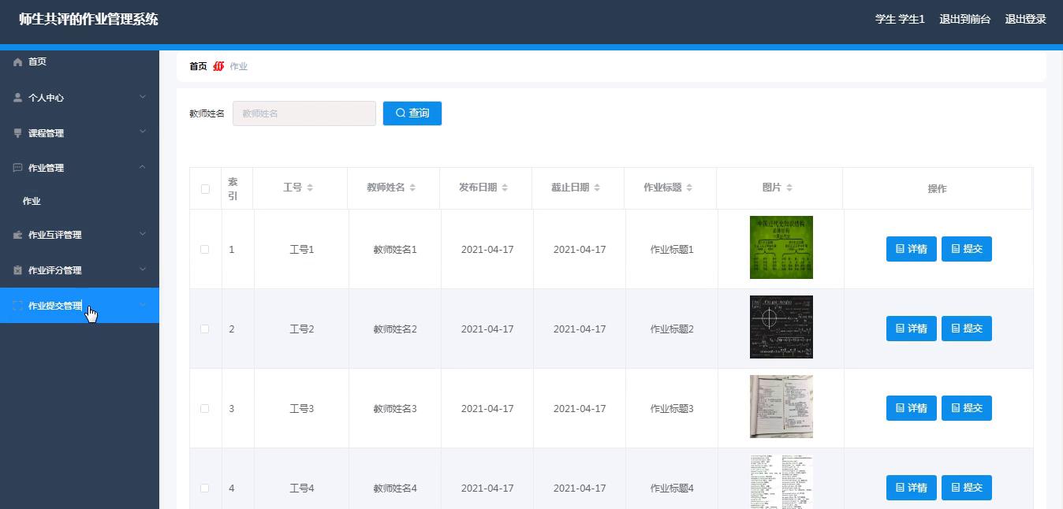The height and width of the screenshot is (509, 1063).
Task: Open the 作业 submenu item
Action: 32,201
